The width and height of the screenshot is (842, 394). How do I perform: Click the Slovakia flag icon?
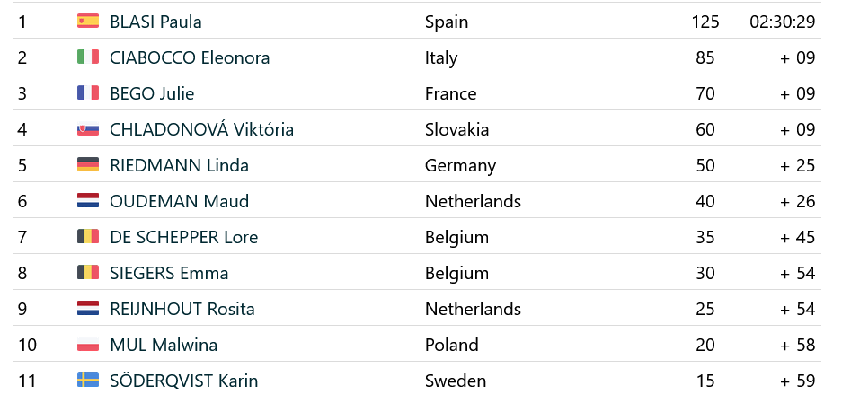pyautogui.click(x=87, y=129)
